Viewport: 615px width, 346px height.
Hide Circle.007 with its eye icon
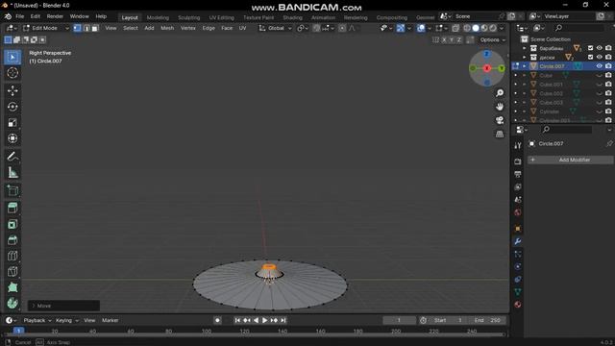point(599,66)
